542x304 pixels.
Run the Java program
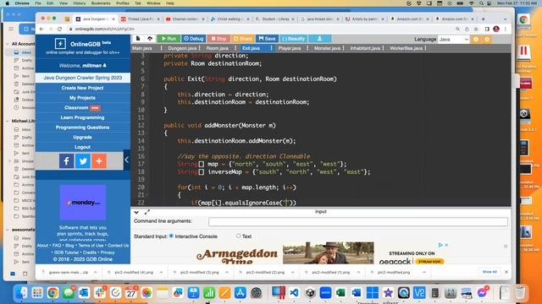click(x=169, y=39)
